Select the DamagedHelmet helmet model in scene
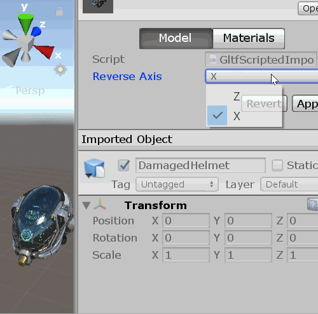Viewport: 318px width, 314px height. (x=43, y=224)
